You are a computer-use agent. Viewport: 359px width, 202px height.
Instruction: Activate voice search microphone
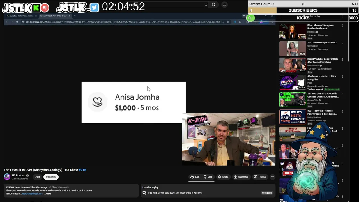224,4
